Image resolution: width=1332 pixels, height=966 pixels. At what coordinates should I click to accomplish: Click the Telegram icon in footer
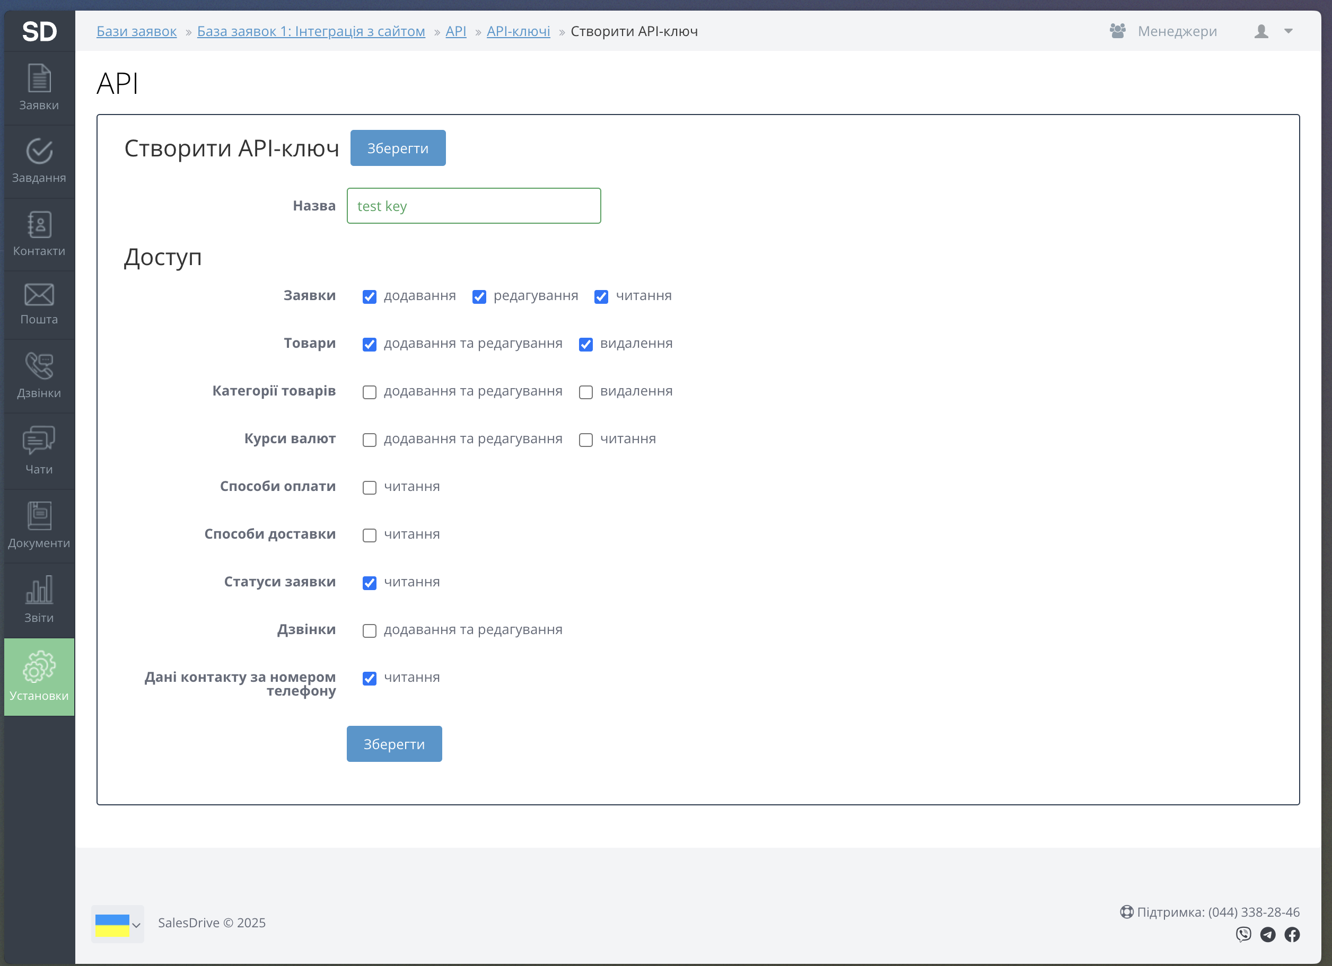click(1267, 934)
